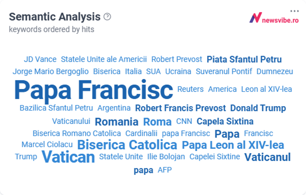The image size is (306, 195).
Task: Click the 'Capela Sixtina' keyword
Action: (x=225, y=122)
